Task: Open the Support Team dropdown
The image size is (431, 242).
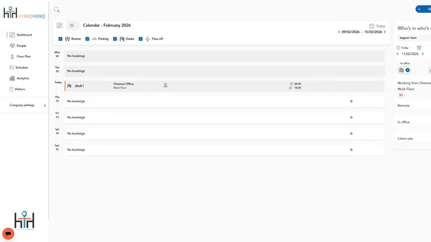Action: tap(414, 38)
